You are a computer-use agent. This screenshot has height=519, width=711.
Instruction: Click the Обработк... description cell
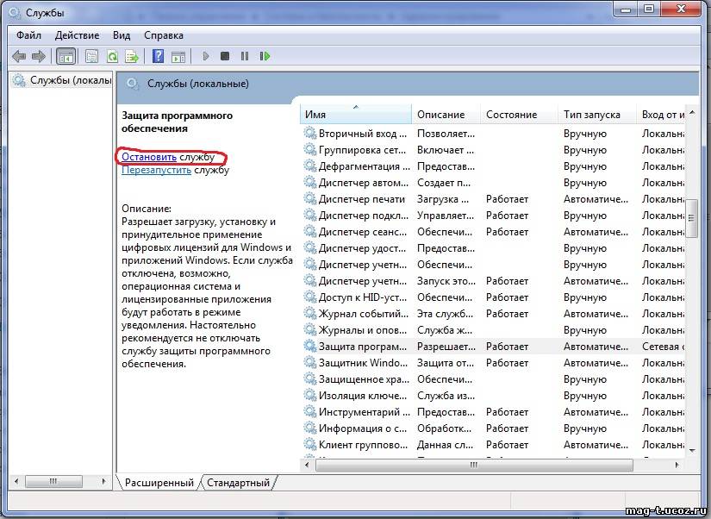tap(445, 428)
